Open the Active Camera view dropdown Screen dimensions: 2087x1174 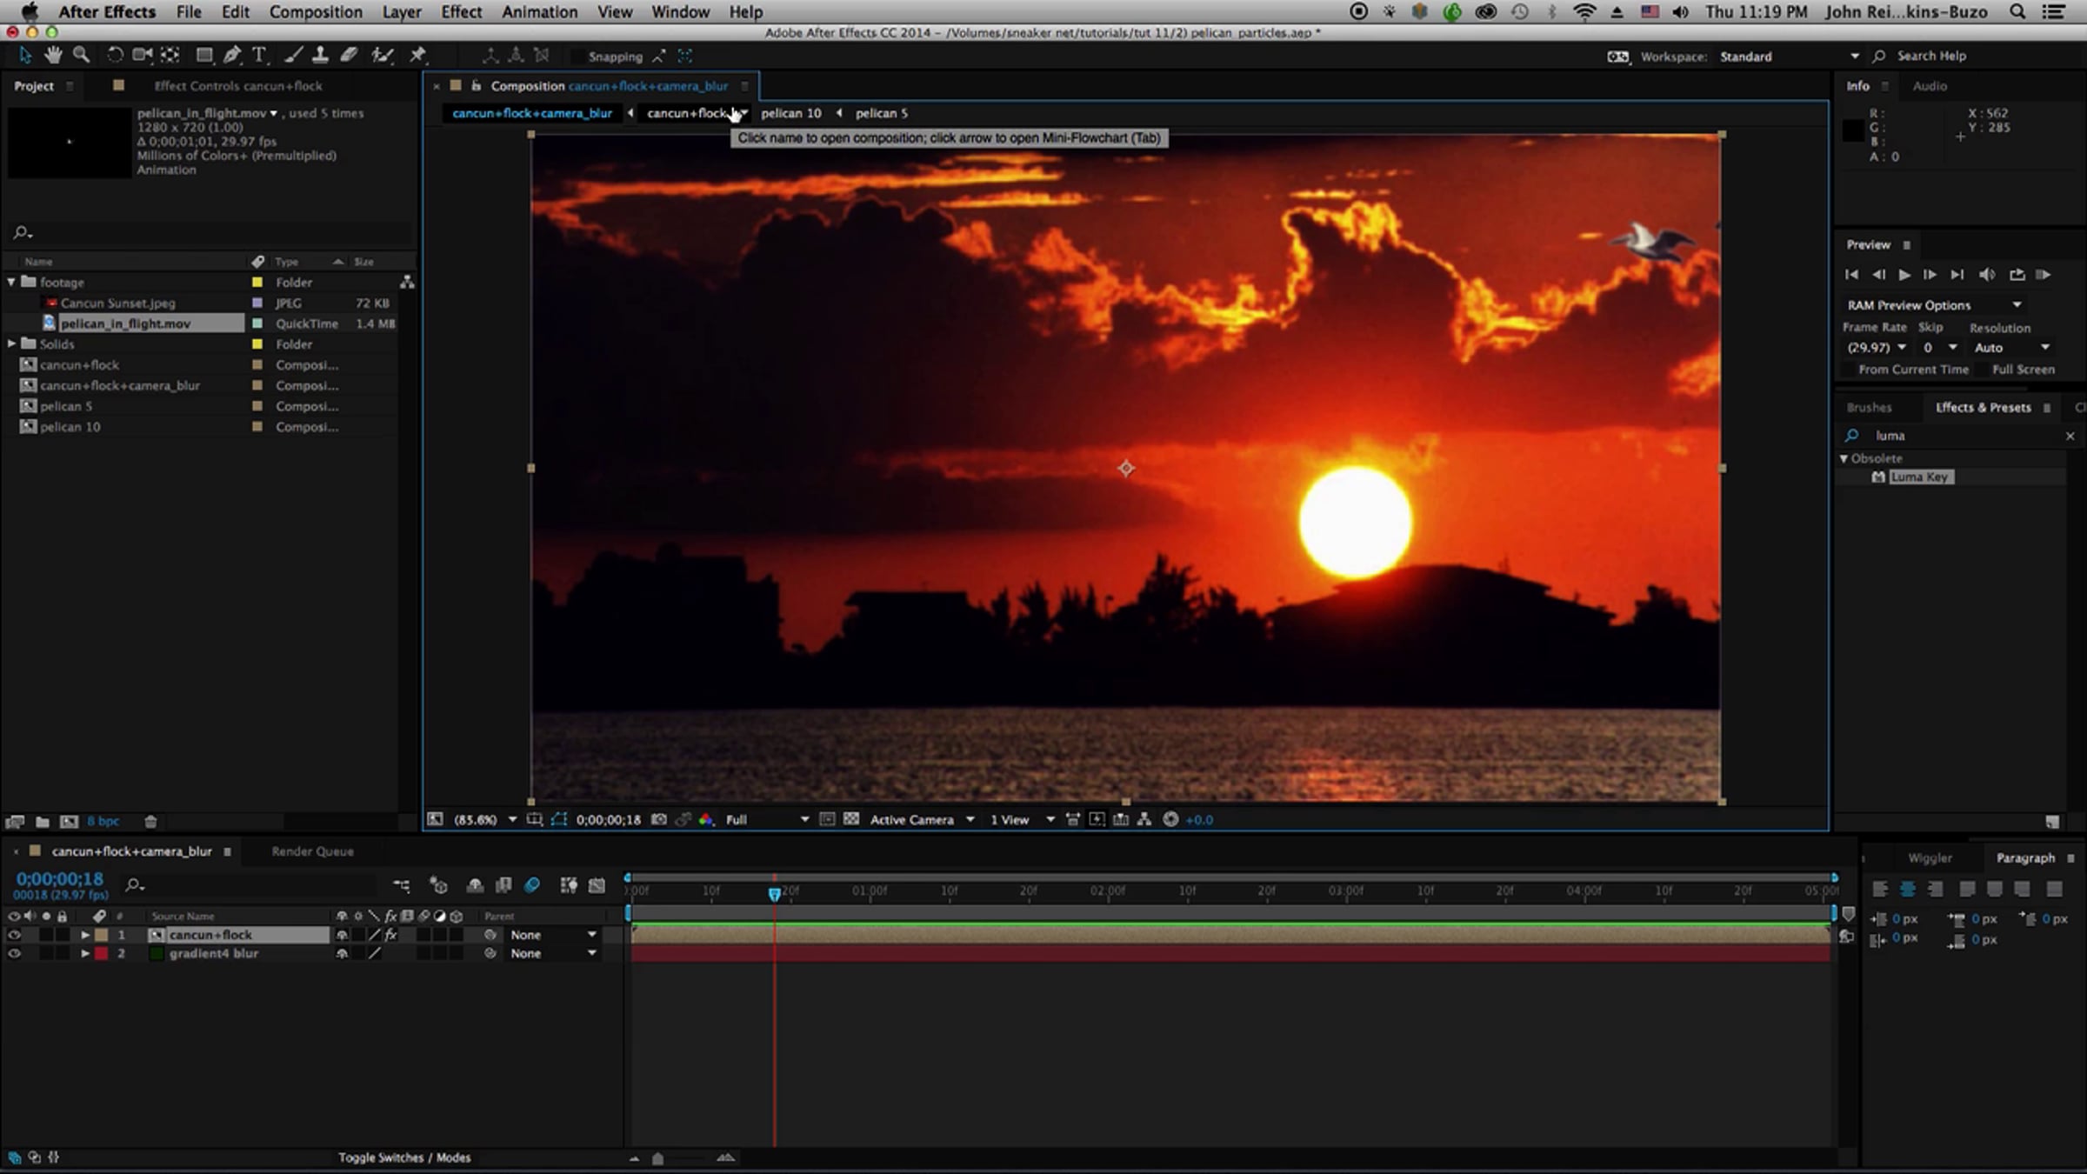[x=922, y=819]
